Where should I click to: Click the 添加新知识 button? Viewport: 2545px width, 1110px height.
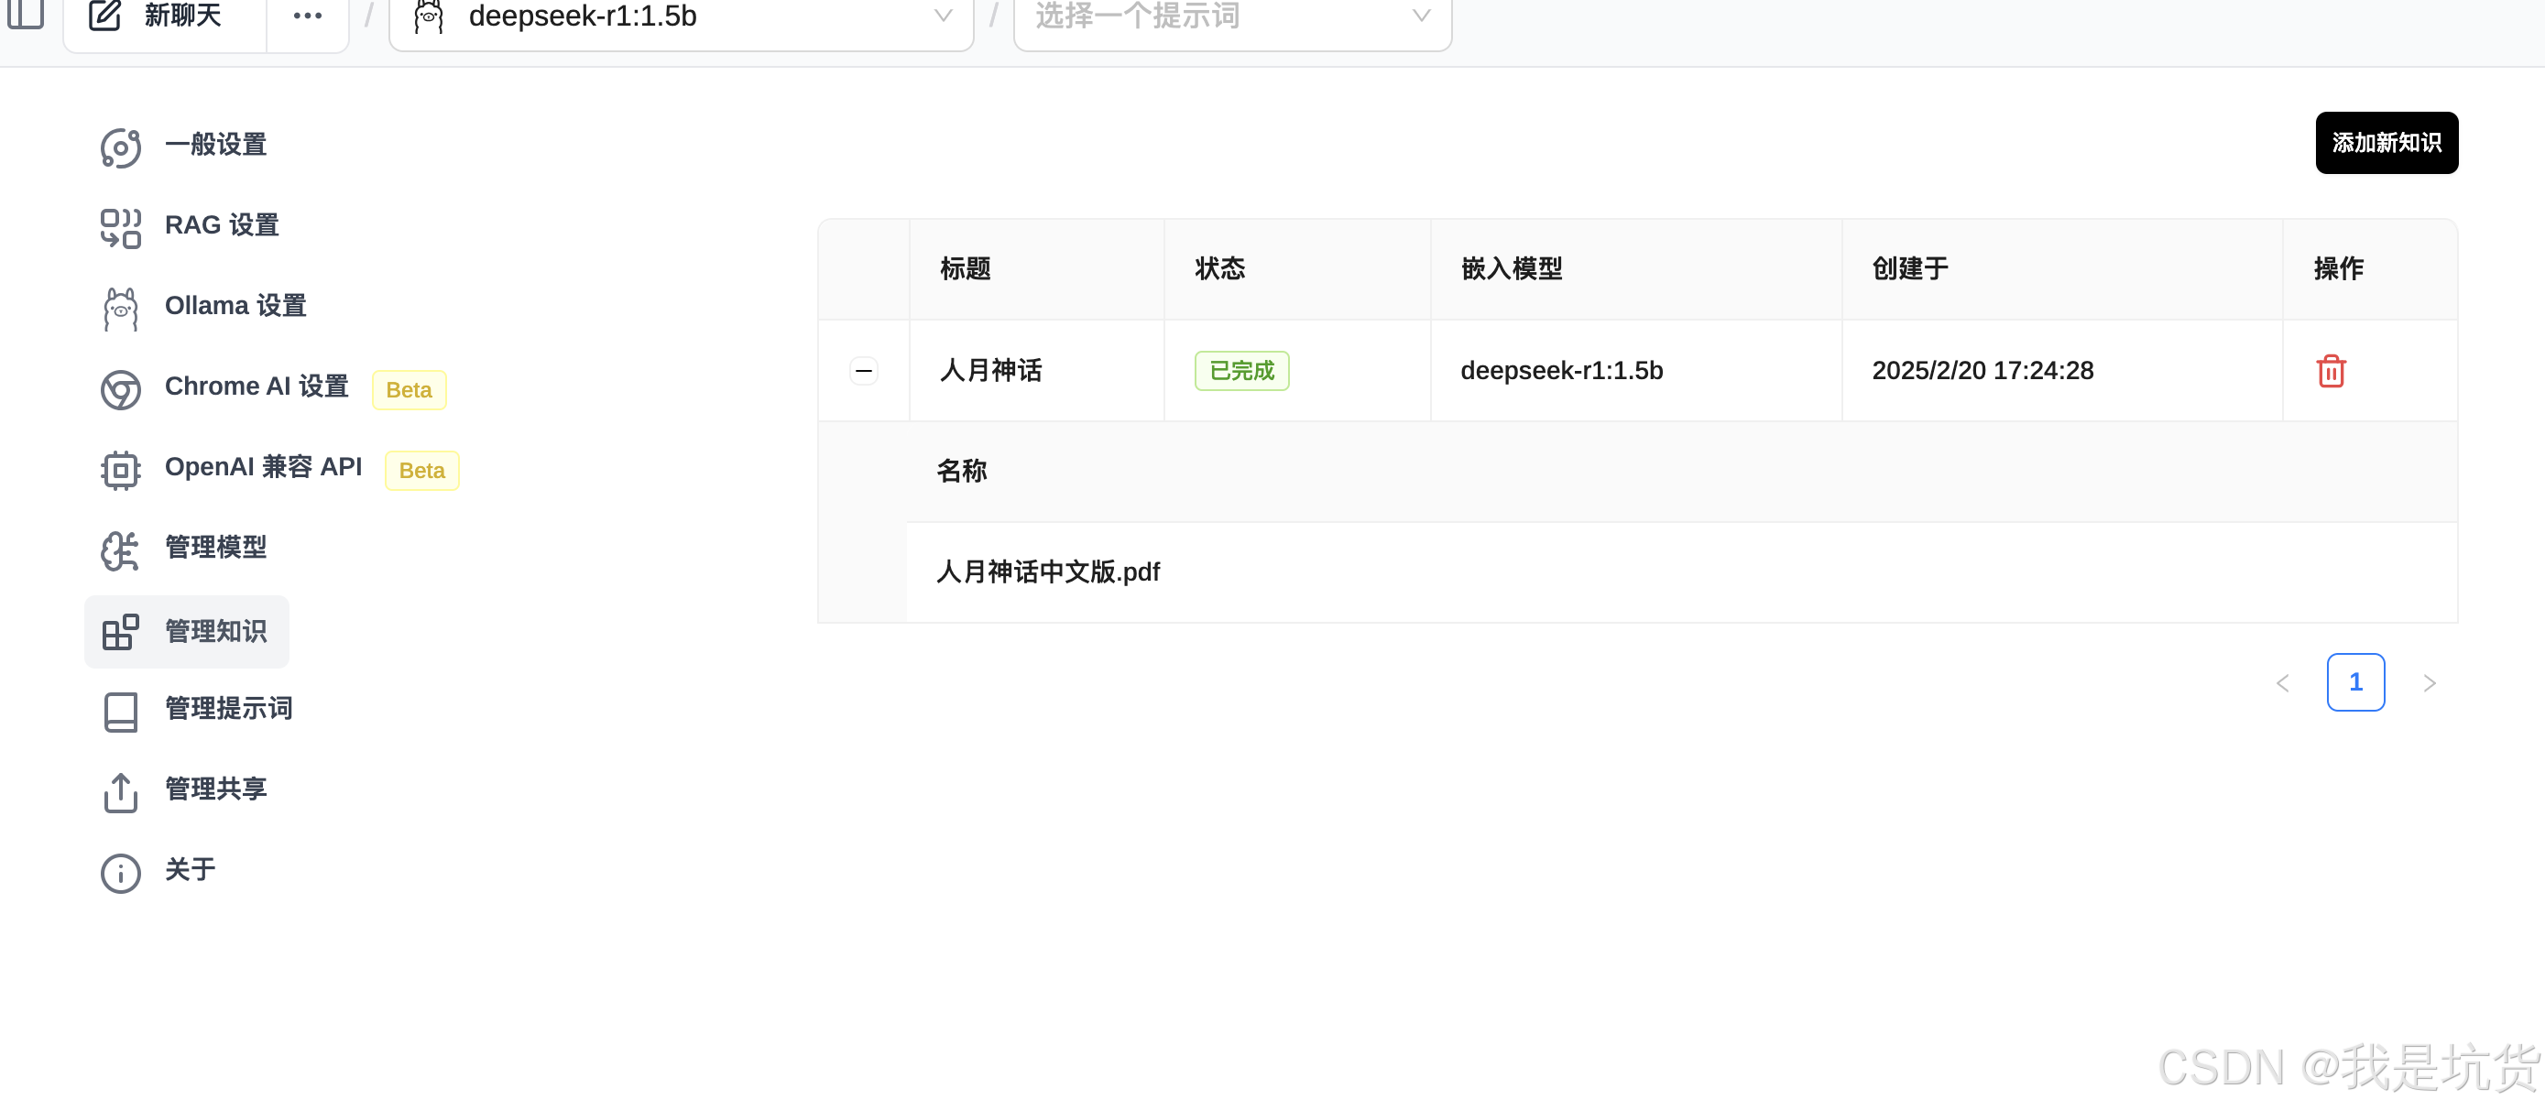point(2385,143)
